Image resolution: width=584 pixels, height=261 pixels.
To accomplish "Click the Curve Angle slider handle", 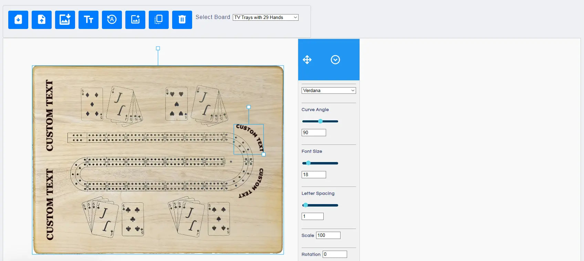I will pos(320,121).
